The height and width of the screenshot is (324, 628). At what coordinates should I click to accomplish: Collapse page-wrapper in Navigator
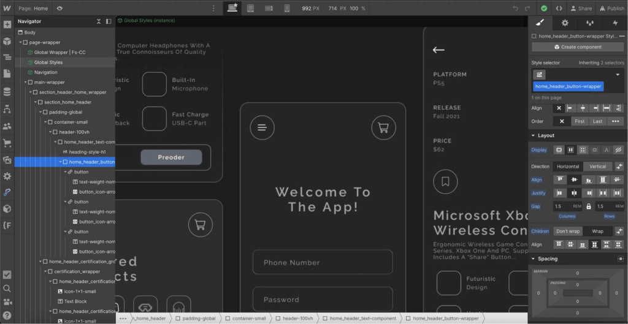20,42
